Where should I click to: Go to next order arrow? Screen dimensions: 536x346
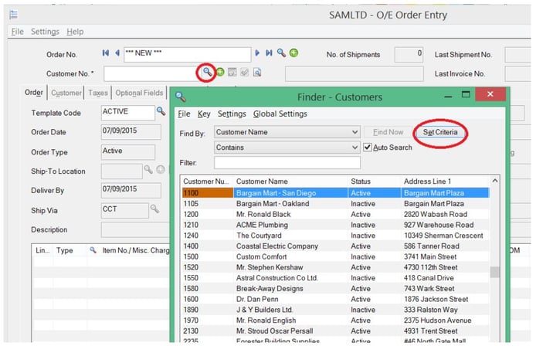257,53
